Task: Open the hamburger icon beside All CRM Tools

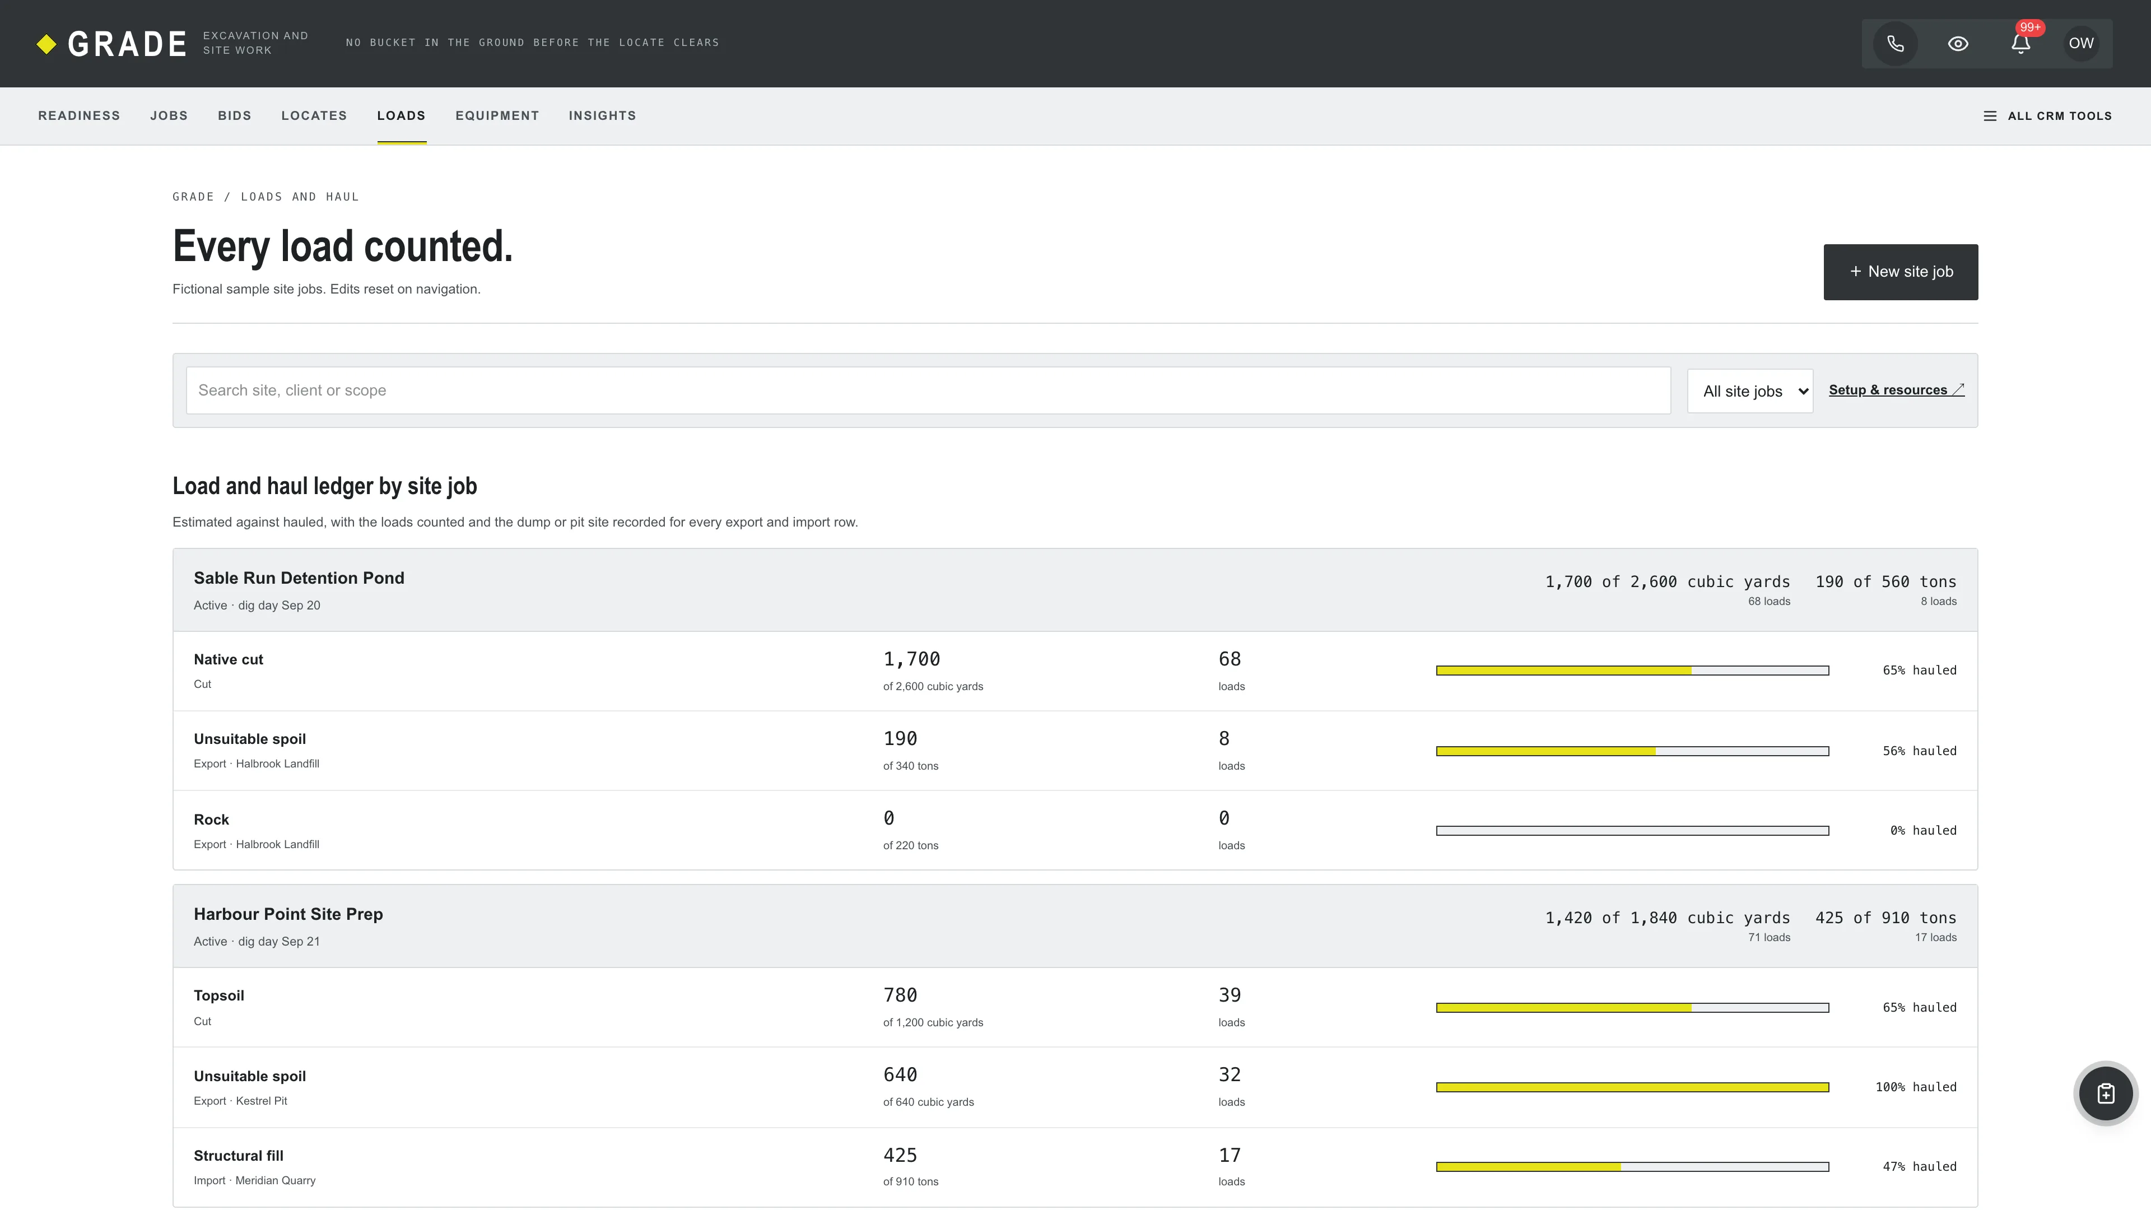Action: 1990,116
